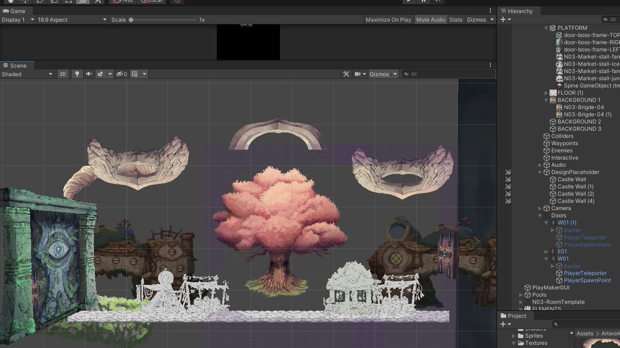
Task: Adjust the Game view Scale slider
Action: (163, 20)
